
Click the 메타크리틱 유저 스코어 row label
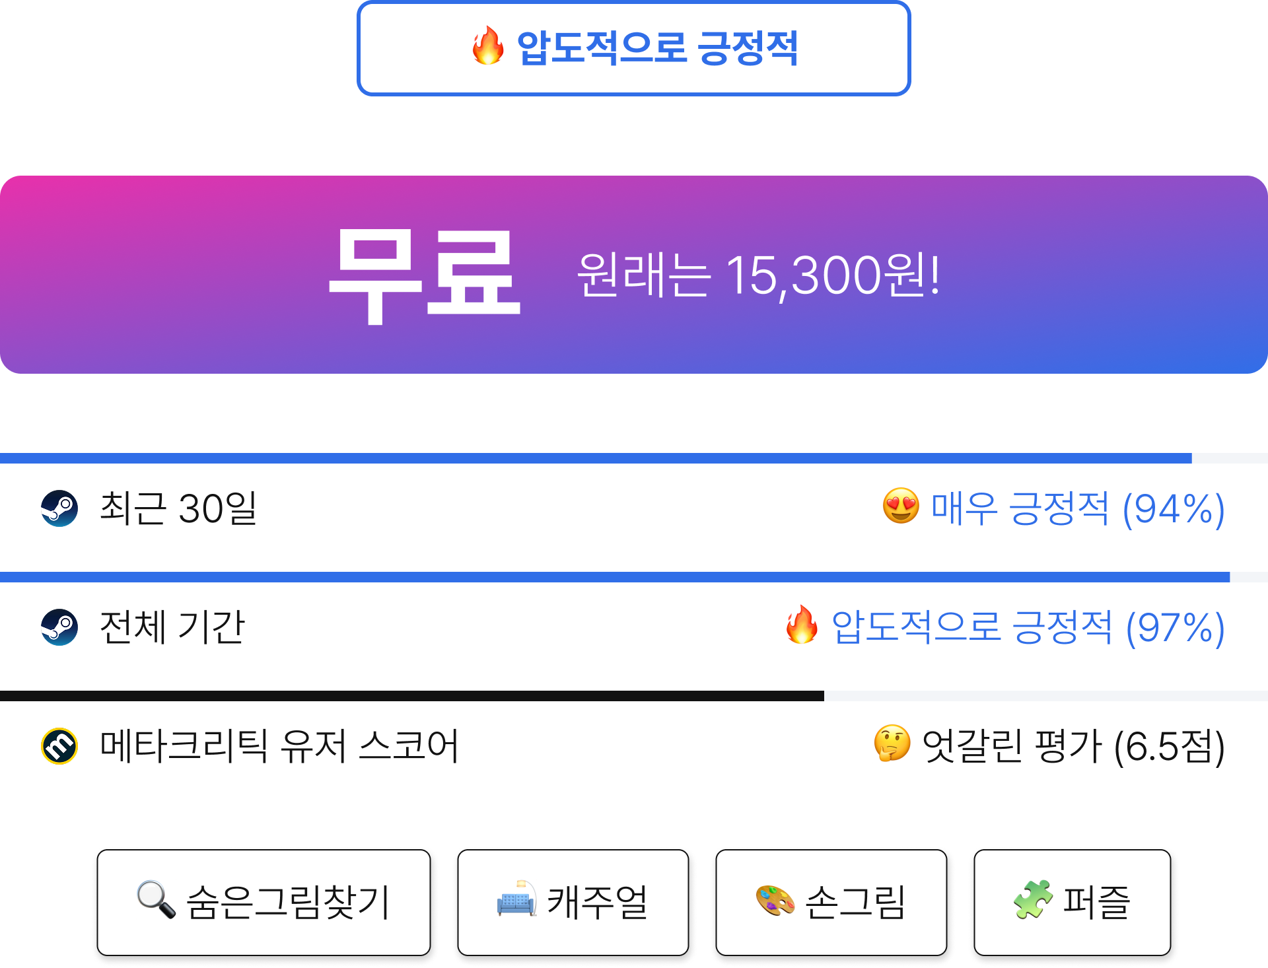[279, 746]
